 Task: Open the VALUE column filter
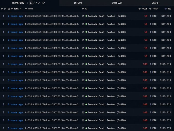pos(140,9)
